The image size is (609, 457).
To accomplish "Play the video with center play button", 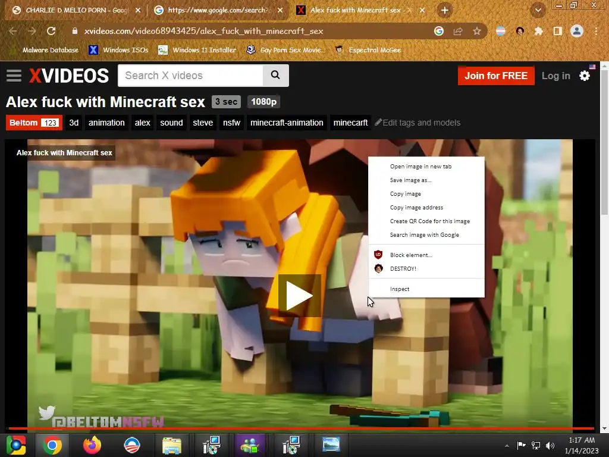I will 300,296.
